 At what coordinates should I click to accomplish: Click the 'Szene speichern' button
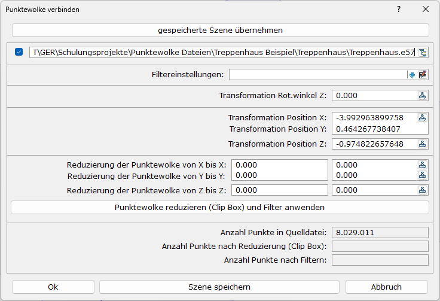pos(219,287)
